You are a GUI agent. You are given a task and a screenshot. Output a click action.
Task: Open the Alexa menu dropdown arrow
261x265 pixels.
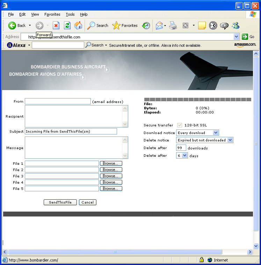(29, 45)
